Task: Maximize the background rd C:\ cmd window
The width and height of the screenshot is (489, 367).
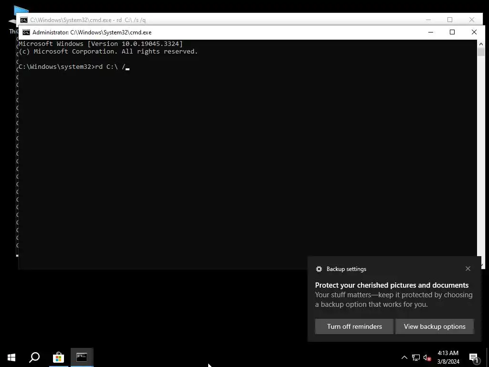Action: (x=450, y=20)
